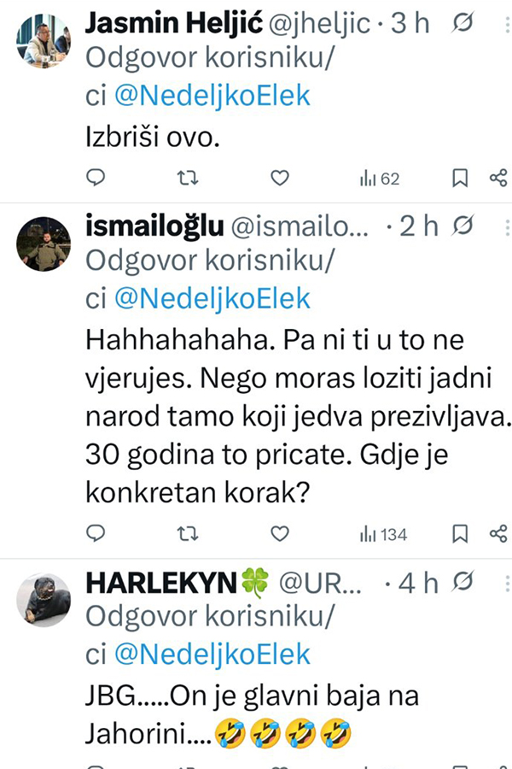Reply to ismailoğlu's tweet
The image size is (512, 769).
pyautogui.click(x=96, y=534)
